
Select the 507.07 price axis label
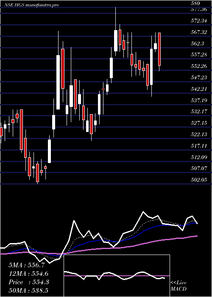click(x=199, y=168)
